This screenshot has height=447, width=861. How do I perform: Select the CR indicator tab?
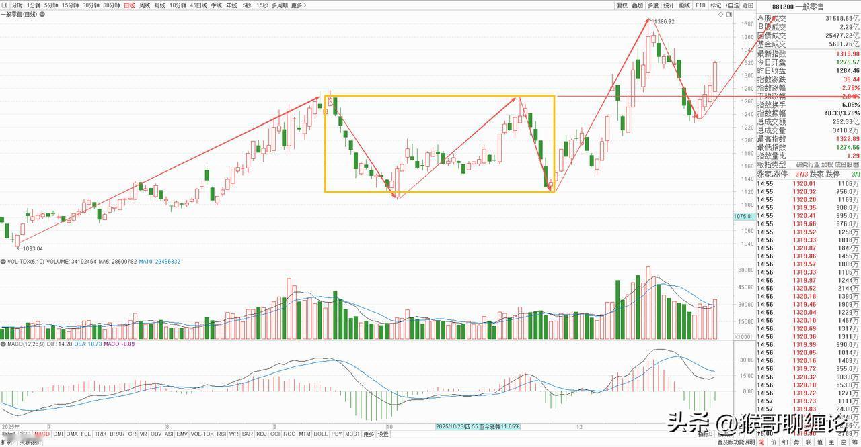click(x=132, y=434)
